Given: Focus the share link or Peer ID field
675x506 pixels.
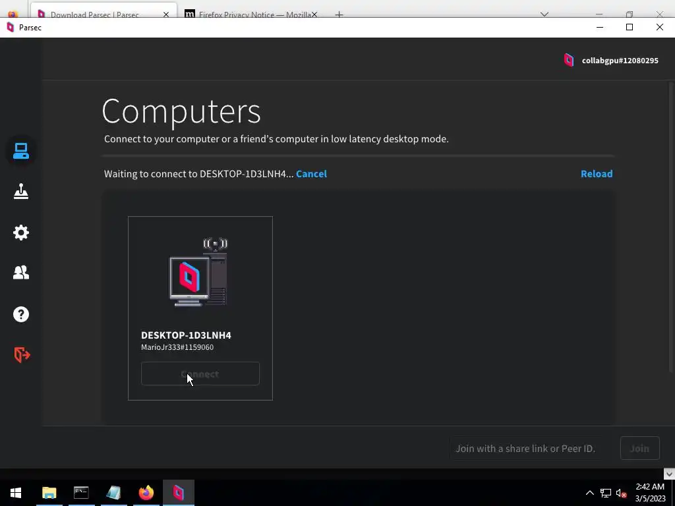Looking at the screenshot, I should tap(525, 448).
